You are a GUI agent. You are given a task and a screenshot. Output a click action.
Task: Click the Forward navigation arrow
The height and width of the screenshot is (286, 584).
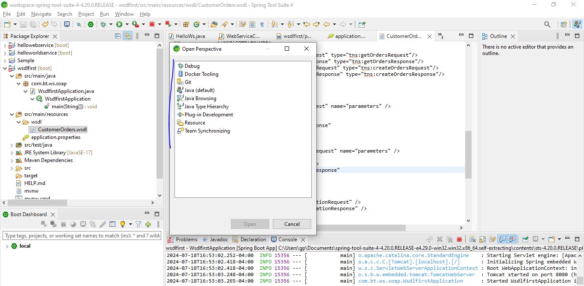pyautogui.click(x=343, y=25)
